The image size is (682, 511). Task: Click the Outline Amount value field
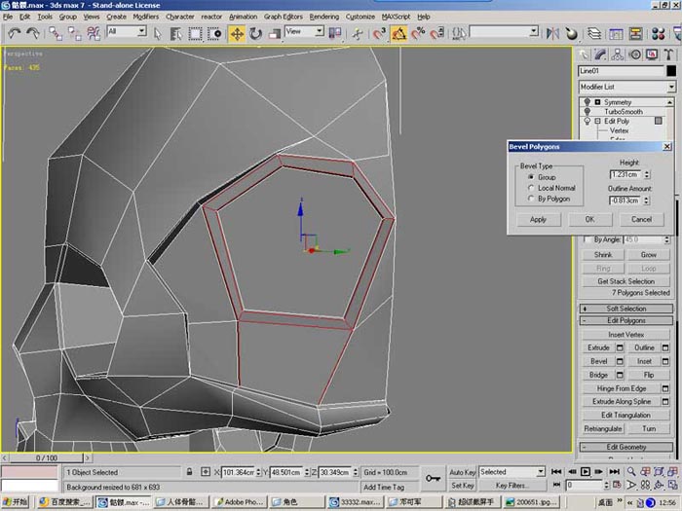pyautogui.click(x=625, y=201)
